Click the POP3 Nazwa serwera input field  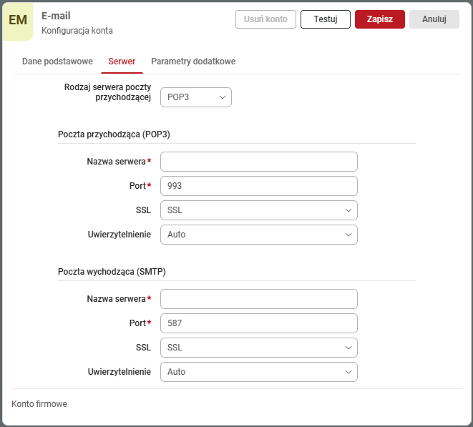(258, 162)
